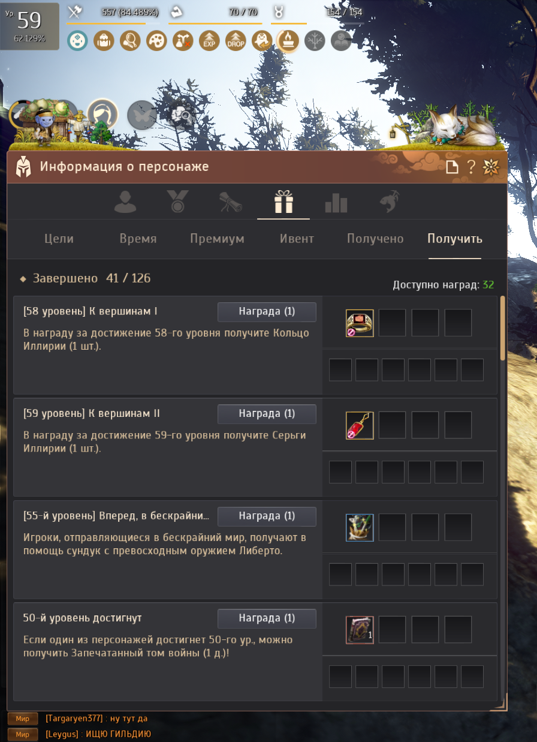
Task: Open the scroll and quill icon tab
Action: tap(231, 202)
